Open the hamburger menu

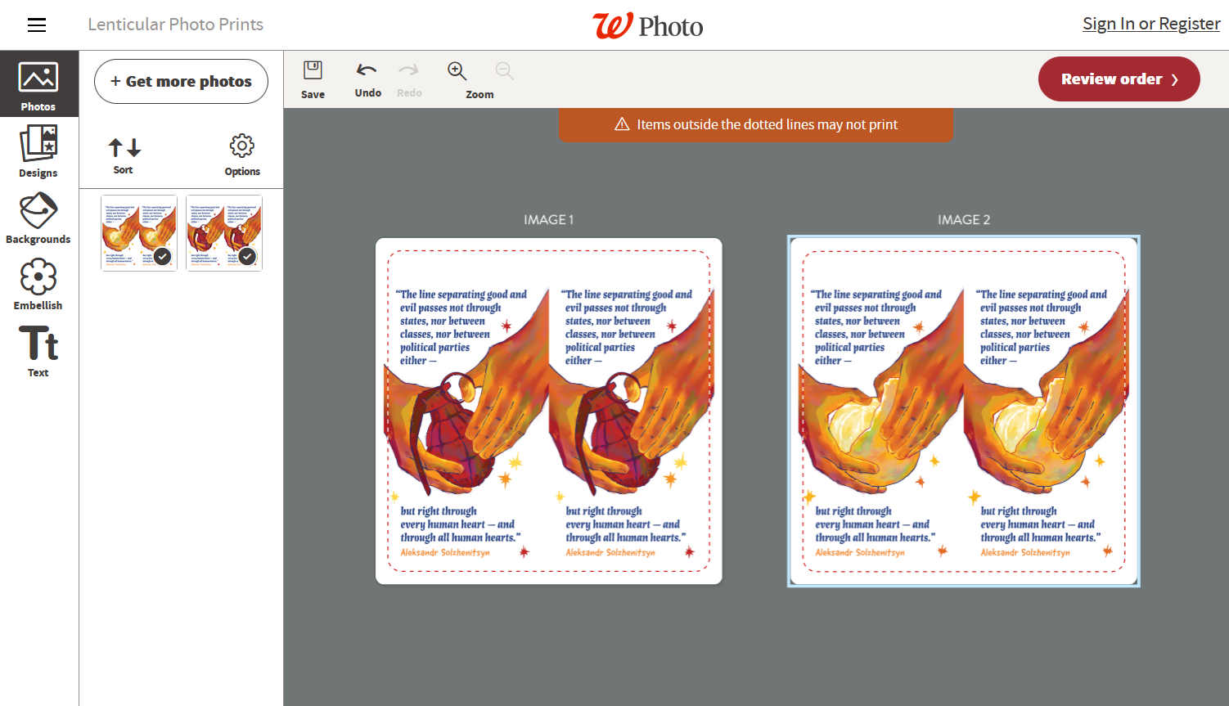click(x=37, y=25)
